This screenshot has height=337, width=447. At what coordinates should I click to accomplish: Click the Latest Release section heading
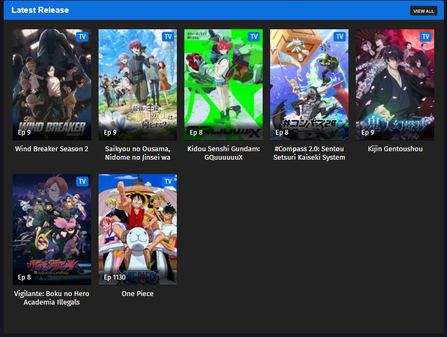[40, 10]
